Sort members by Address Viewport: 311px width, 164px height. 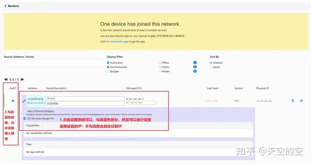[x=211, y=63]
